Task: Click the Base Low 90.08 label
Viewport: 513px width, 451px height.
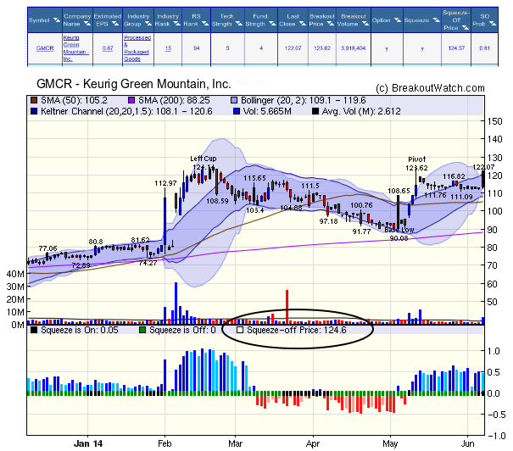Action: coord(399,234)
